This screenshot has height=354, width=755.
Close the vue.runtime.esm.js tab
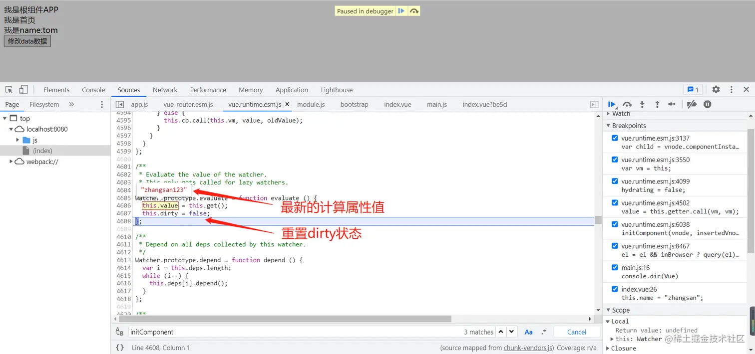coord(287,104)
